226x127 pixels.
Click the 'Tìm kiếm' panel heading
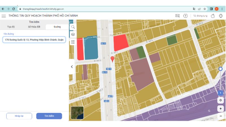pos(34,22)
